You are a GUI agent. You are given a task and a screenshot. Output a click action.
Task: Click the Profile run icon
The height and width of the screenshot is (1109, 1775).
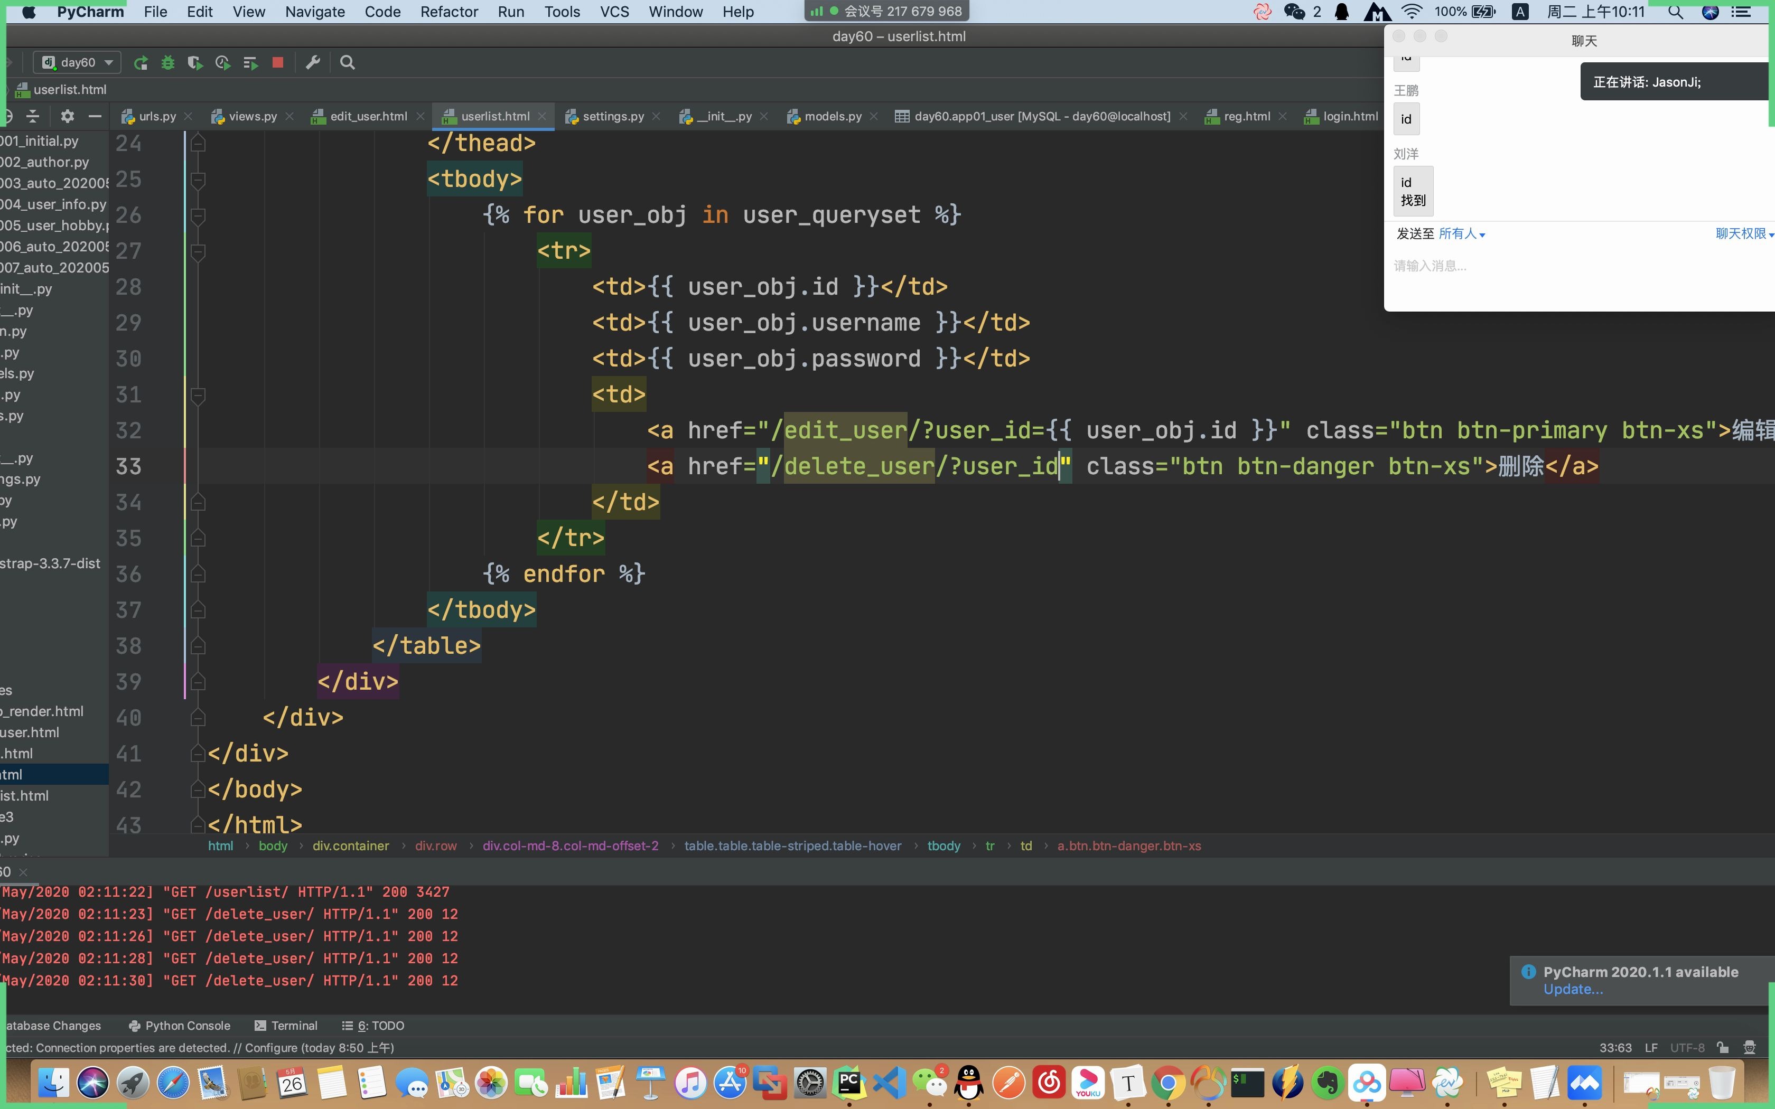(x=222, y=63)
